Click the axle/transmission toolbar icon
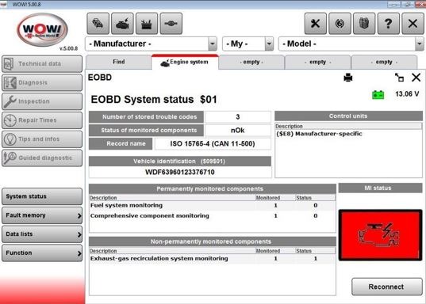The width and height of the screenshot is (426, 304). (171, 24)
